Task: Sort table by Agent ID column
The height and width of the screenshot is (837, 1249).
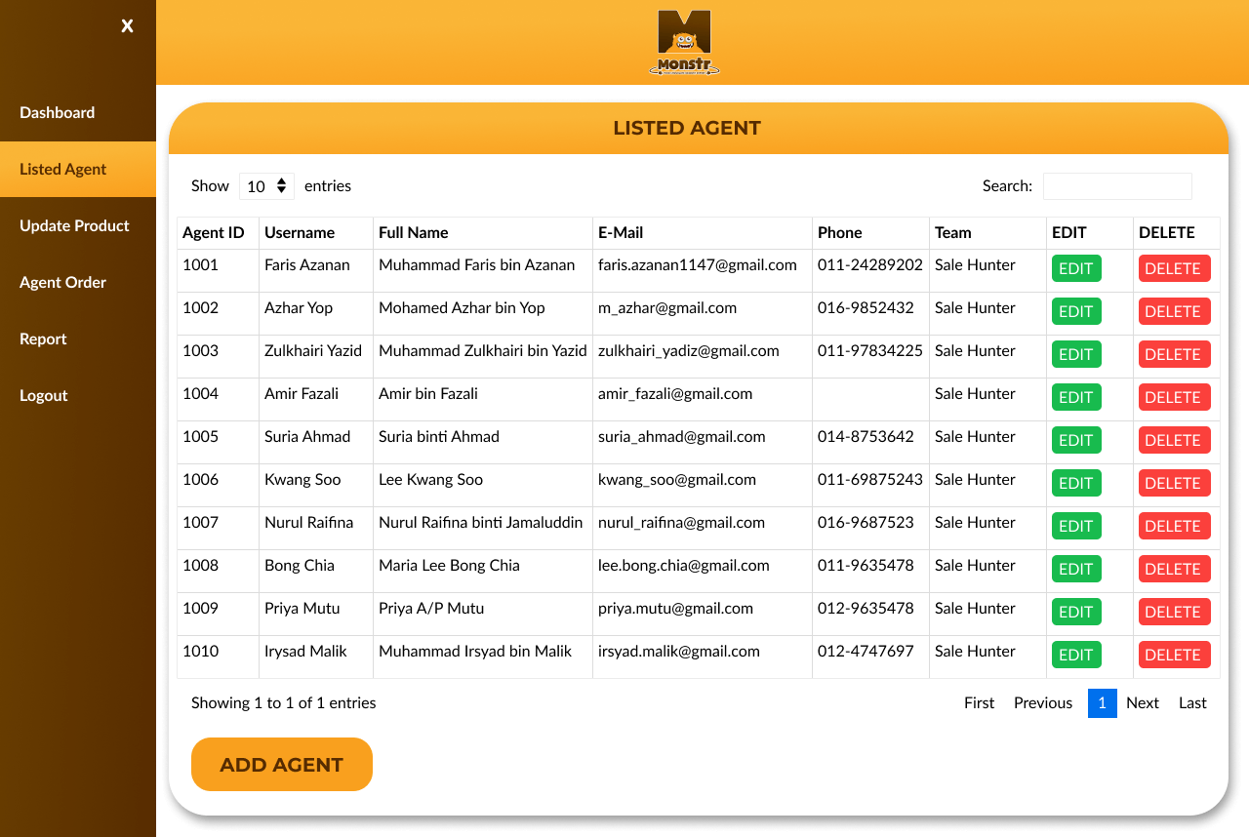Action: 212,232
